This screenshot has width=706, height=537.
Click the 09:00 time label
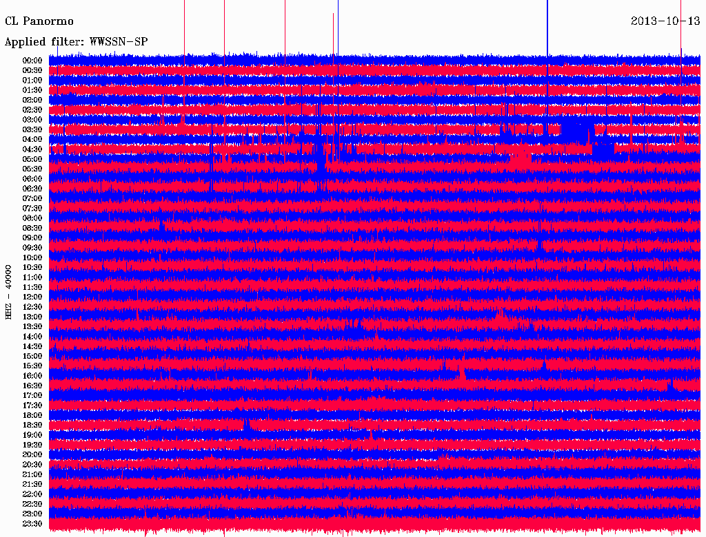pyautogui.click(x=32, y=238)
